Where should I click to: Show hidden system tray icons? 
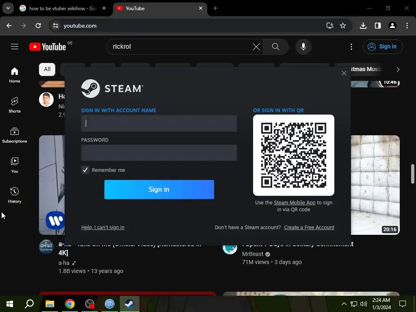click(x=344, y=304)
